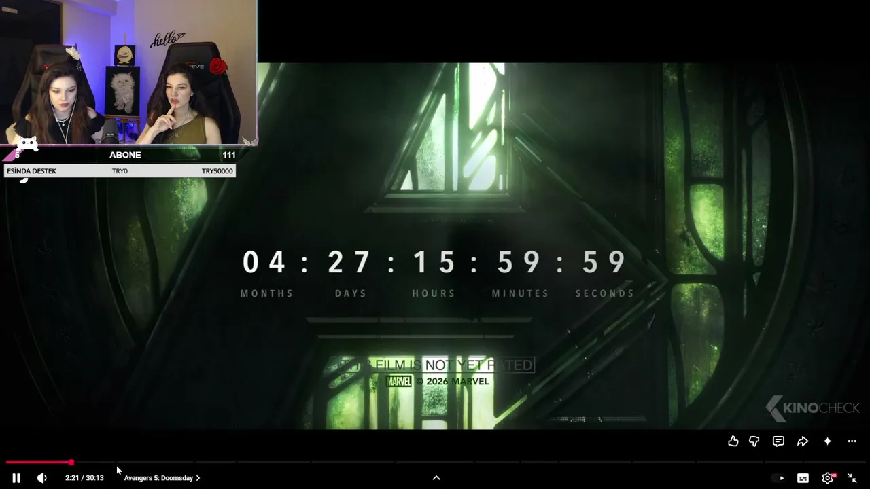Mute the video volume
This screenshot has height=489, width=870.
click(41, 478)
